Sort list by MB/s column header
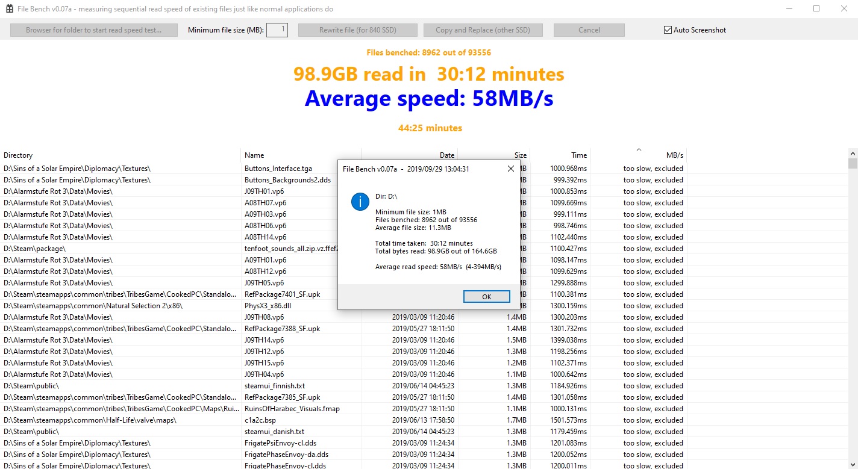 click(639, 155)
